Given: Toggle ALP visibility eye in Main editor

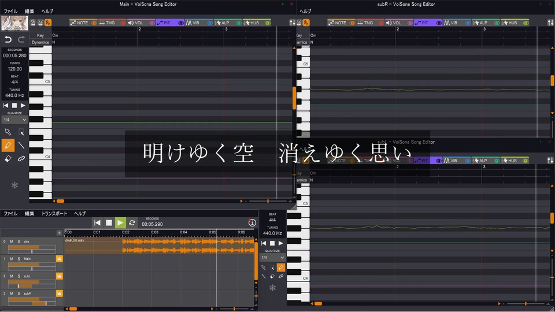Looking at the screenshot, I should tap(239, 23).
